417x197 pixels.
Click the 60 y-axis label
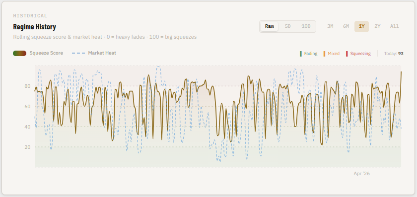coord(27,106)
